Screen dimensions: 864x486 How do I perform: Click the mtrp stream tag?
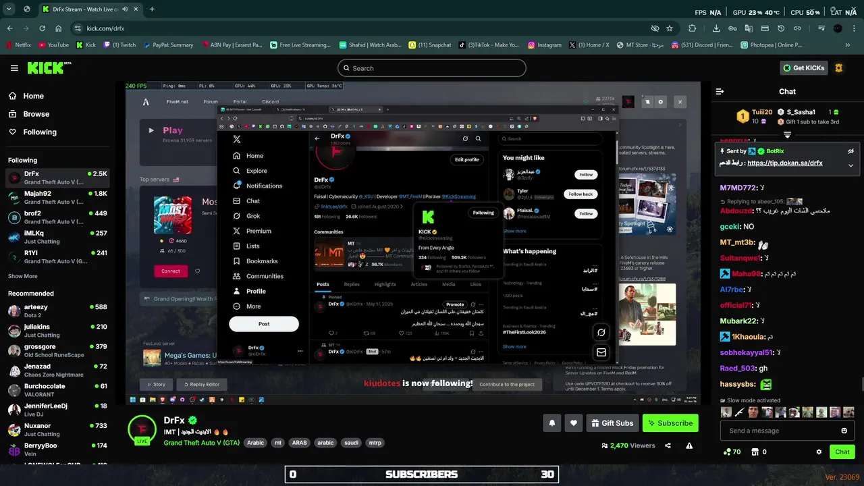[x=375, y=443]
